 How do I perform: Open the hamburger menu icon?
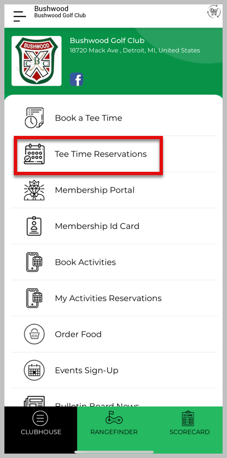19,16
